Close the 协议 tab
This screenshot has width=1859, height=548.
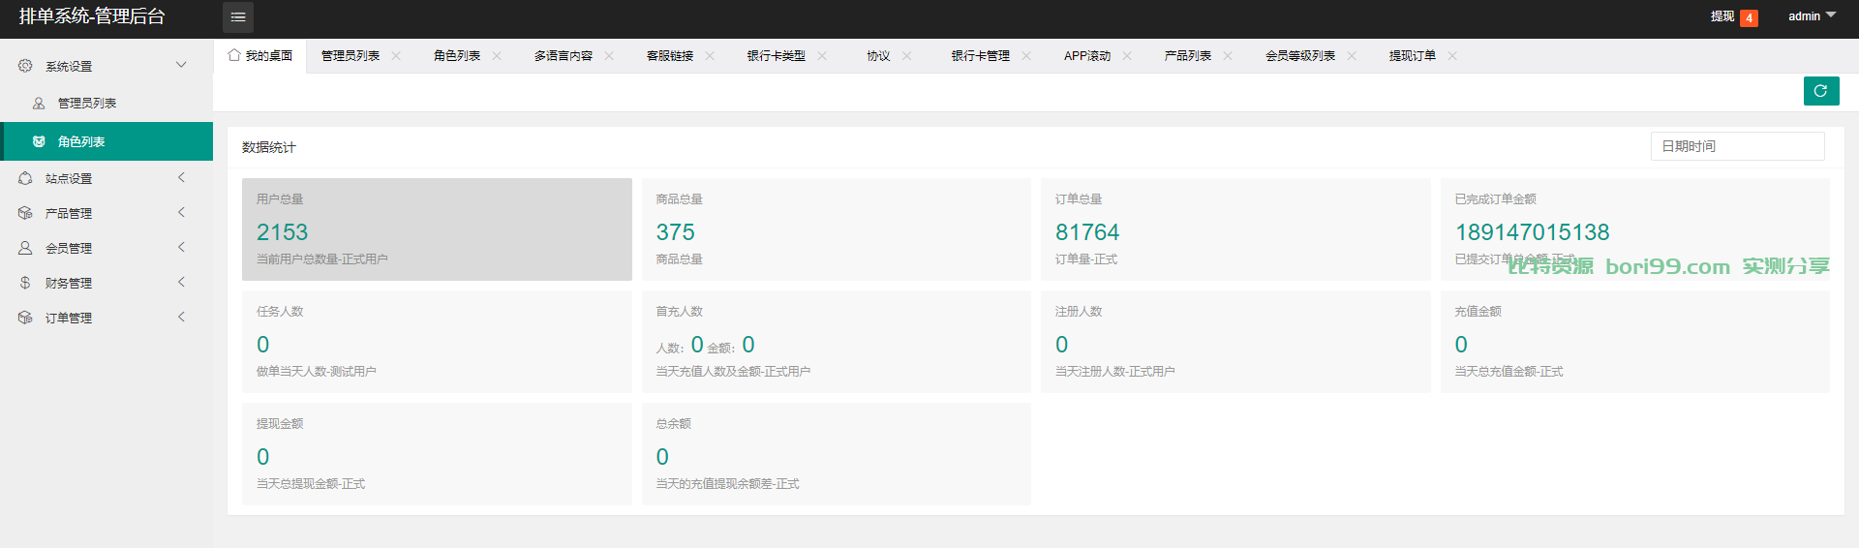click(907, 56)
